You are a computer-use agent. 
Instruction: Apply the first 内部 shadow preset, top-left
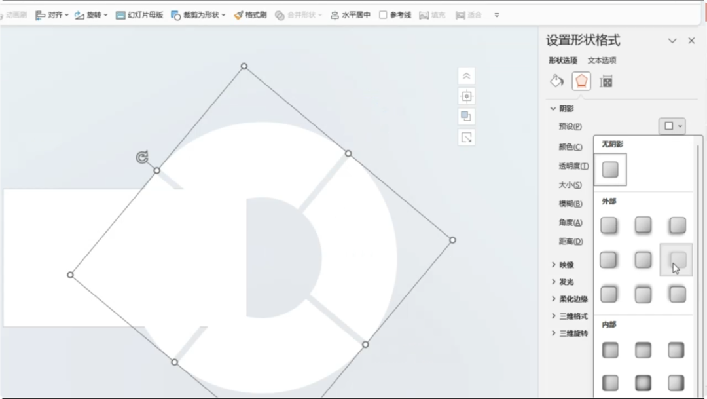pyautogui.click(x=610, y=351)
